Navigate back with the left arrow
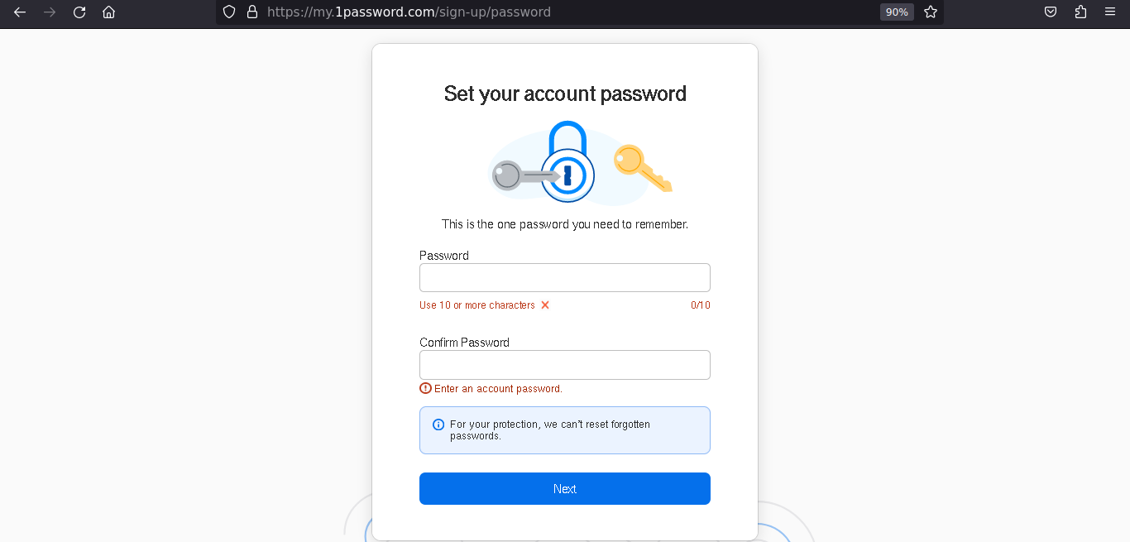This screenshot has height=542, width=1130. [x=19, y=12]
